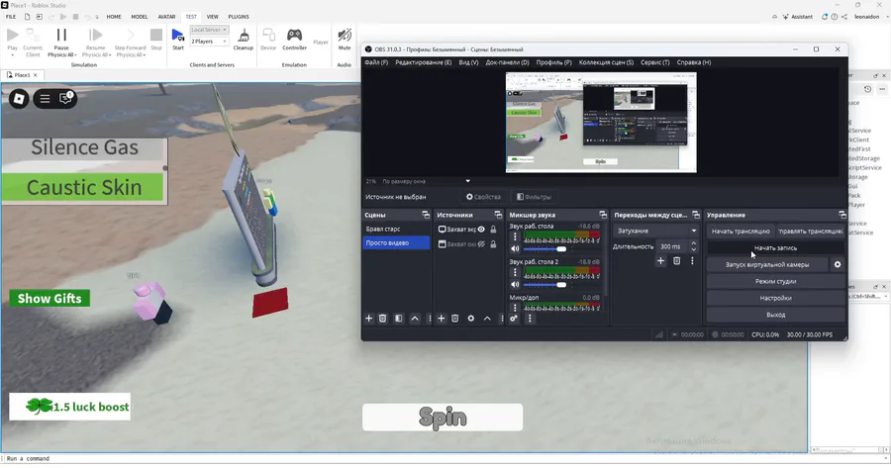Screen dimensions: 891x468
Task: Open the chat icon with notification badge
Action: [66, 98]
